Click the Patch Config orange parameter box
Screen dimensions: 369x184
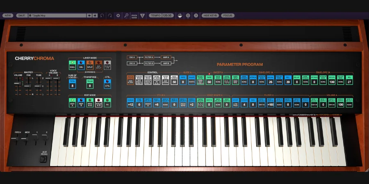(x=130, y=80)
